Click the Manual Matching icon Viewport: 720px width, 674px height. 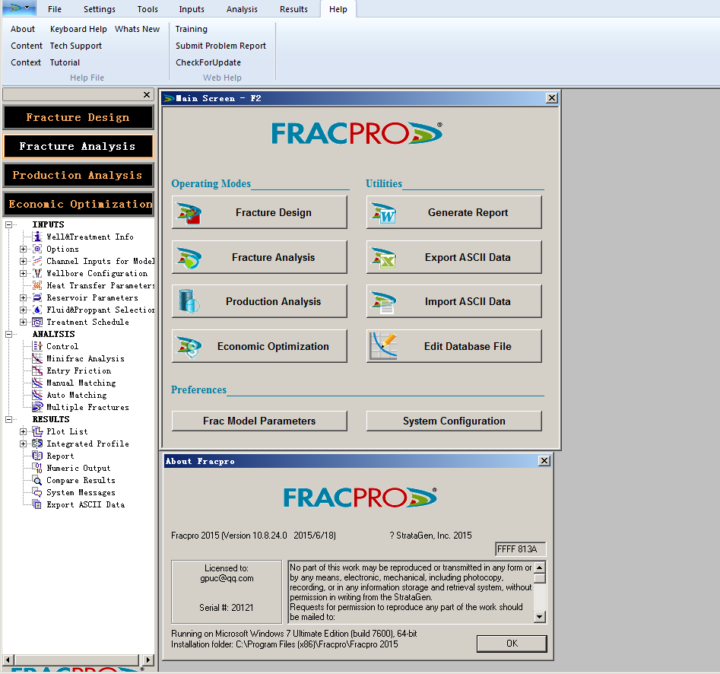pos(37,383)
